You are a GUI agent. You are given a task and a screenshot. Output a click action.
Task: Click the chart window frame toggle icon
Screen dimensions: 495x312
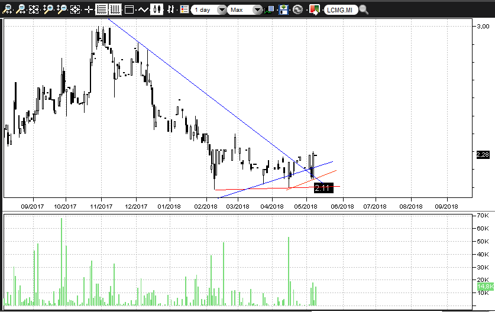[x=129, y=9]
